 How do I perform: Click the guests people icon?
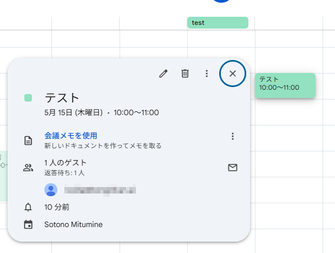[x=28, y=168]
